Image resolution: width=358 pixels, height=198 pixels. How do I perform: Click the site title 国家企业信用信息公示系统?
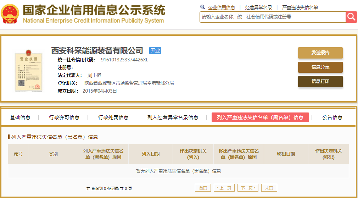(94, 10)
